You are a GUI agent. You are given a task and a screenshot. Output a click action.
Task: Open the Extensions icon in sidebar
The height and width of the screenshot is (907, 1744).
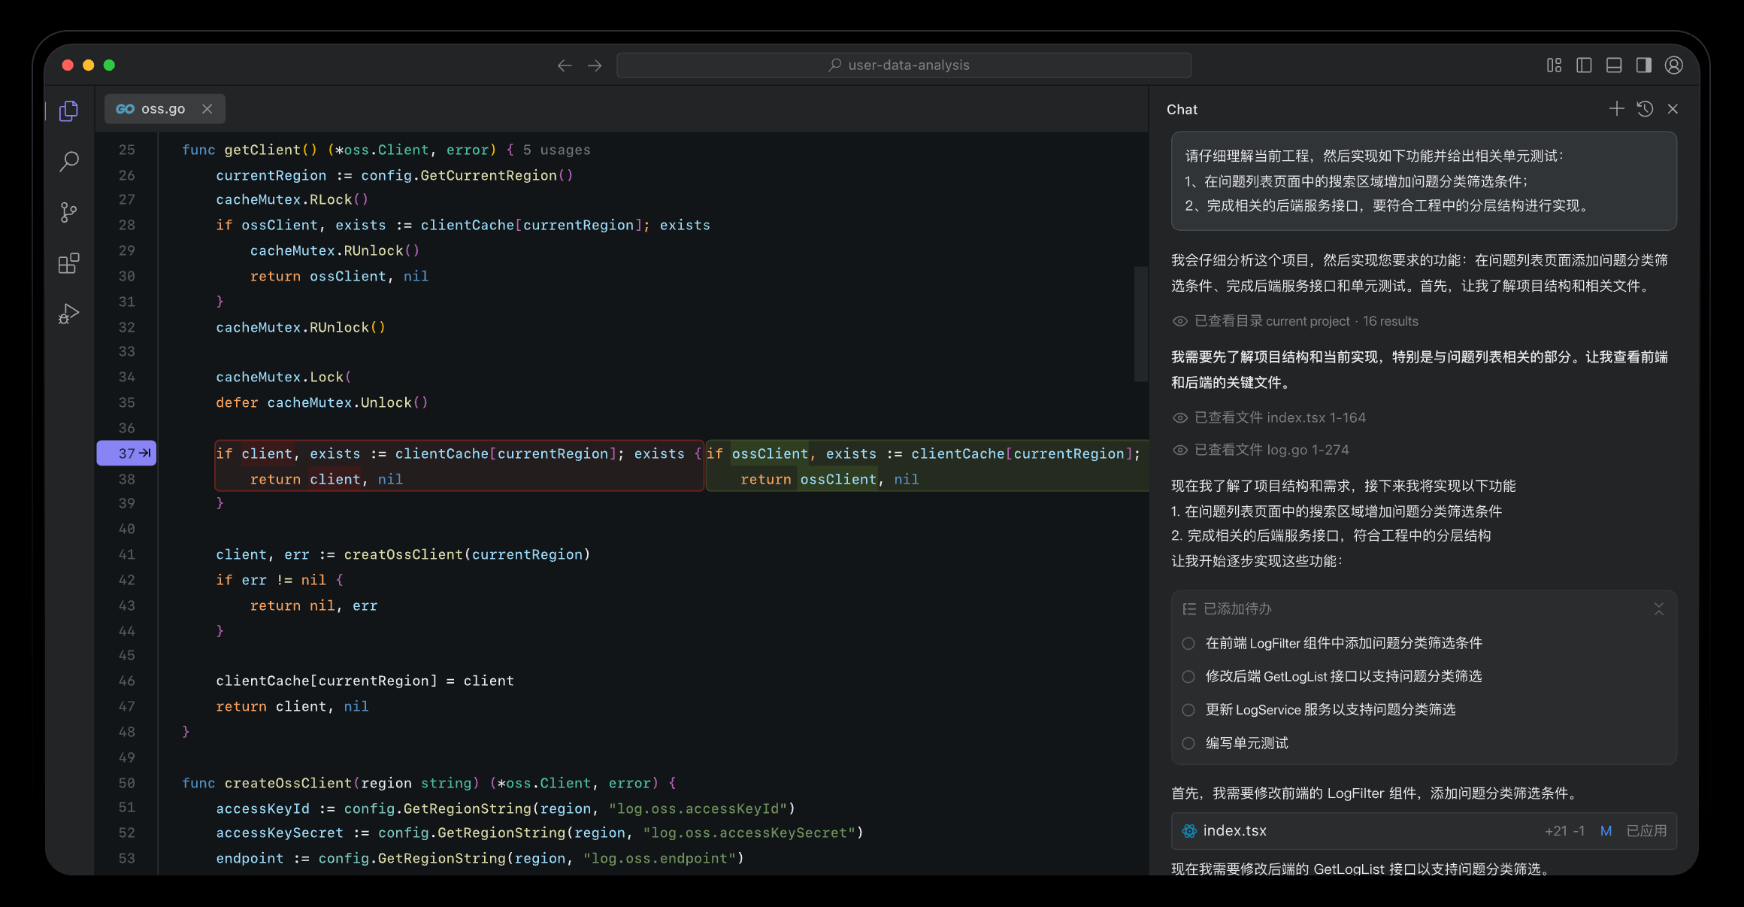68,263
